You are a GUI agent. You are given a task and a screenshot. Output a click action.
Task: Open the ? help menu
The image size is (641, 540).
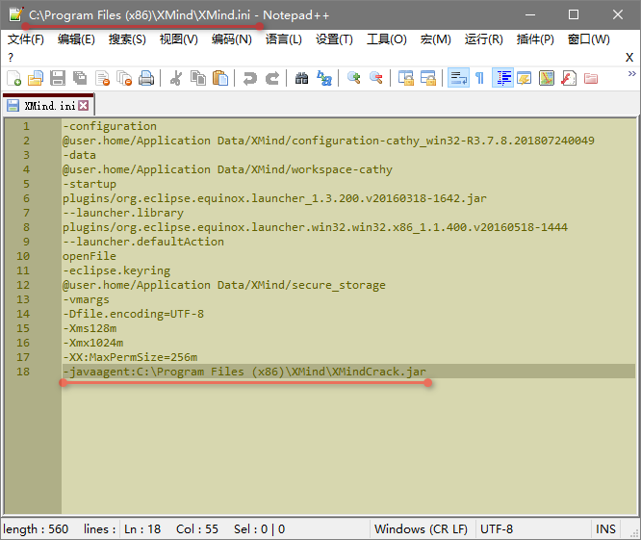pyautogui.click(x=11, y=57)
